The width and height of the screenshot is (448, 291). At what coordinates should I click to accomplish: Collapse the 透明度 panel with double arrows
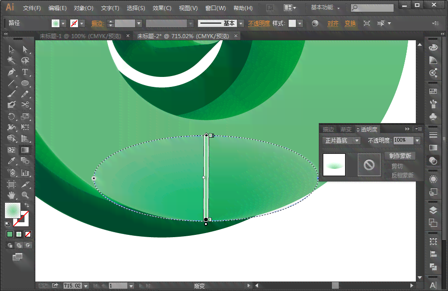tap(408, 129)
